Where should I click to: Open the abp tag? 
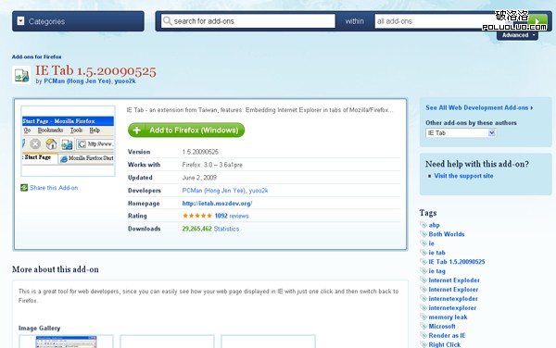coord(434,225)
